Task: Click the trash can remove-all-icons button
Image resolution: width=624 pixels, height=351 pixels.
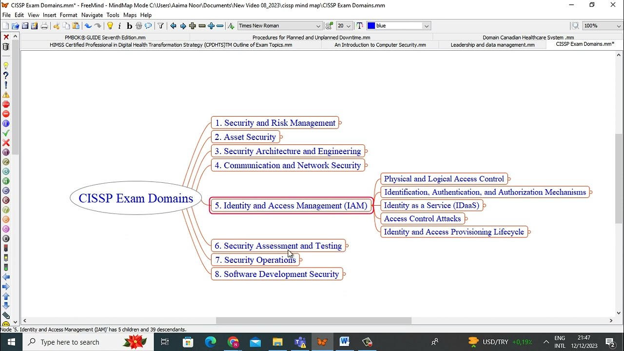Action: click(6, 47)
